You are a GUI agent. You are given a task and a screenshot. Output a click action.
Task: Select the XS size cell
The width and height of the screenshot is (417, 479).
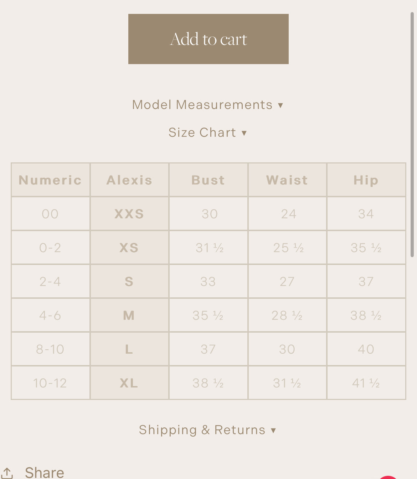coord(129,248)
